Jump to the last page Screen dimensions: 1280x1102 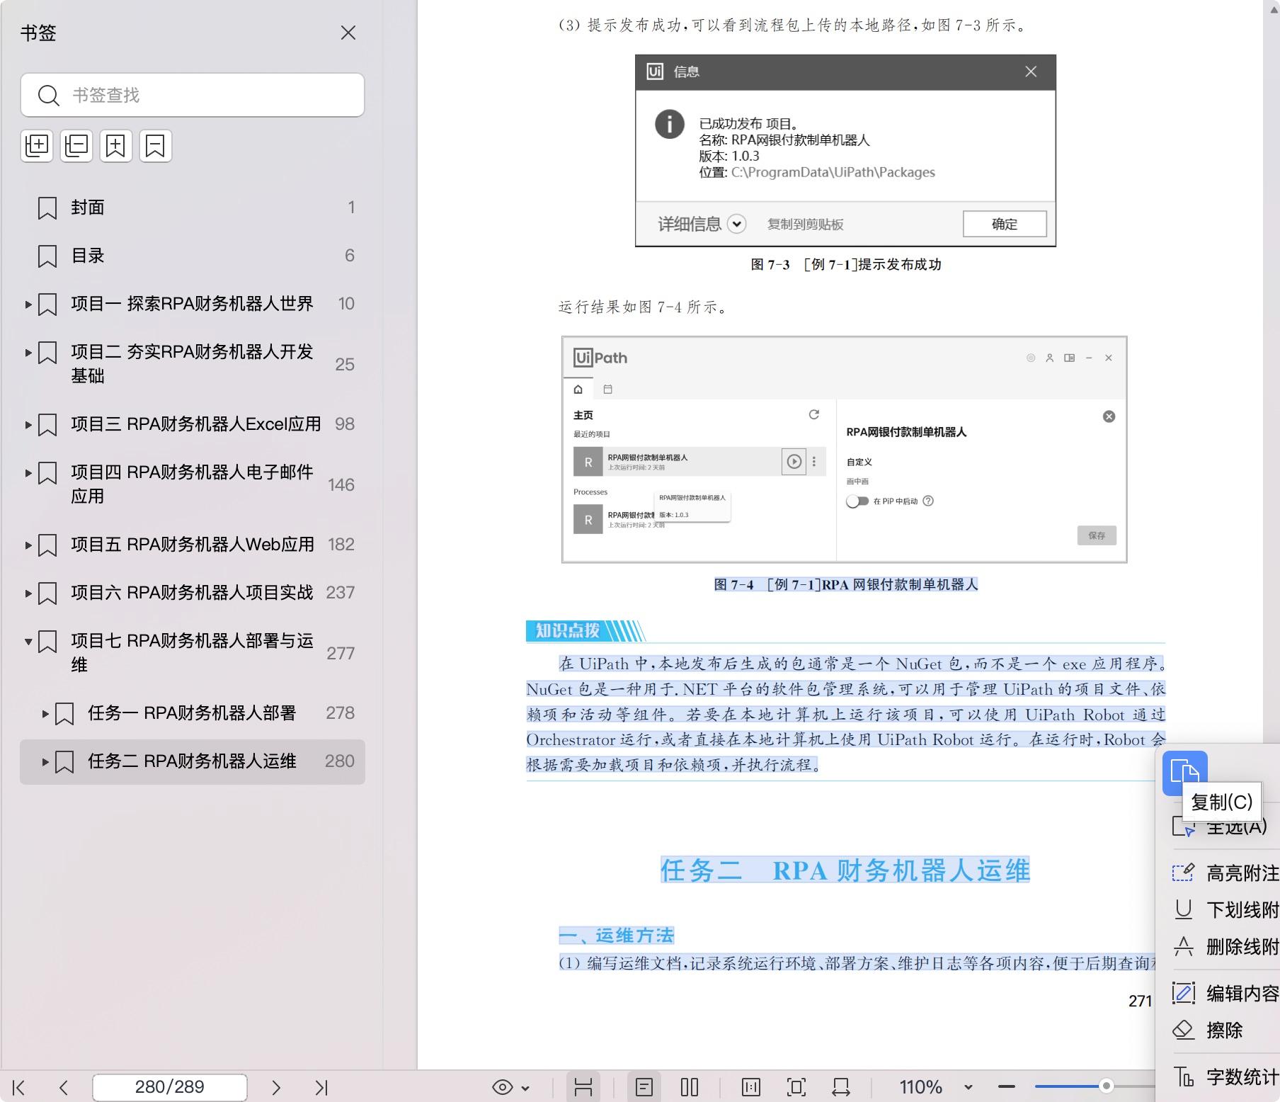click(x=321, y=1087)
